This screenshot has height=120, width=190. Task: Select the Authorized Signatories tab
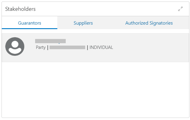[149, 23]
